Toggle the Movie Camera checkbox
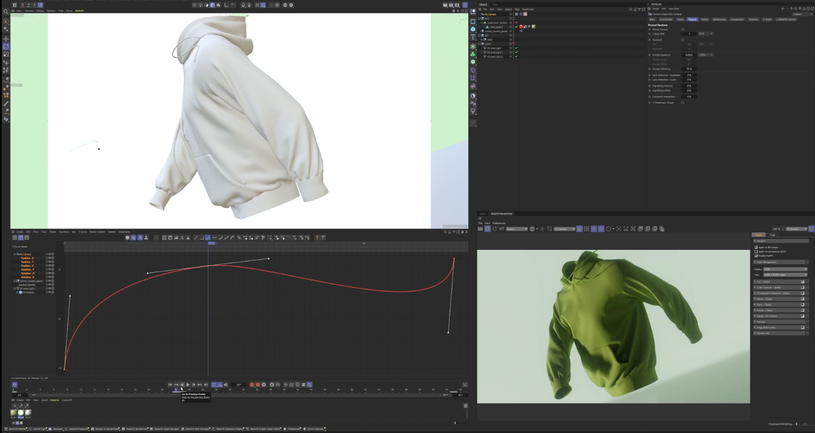 (x=683, y=30)
